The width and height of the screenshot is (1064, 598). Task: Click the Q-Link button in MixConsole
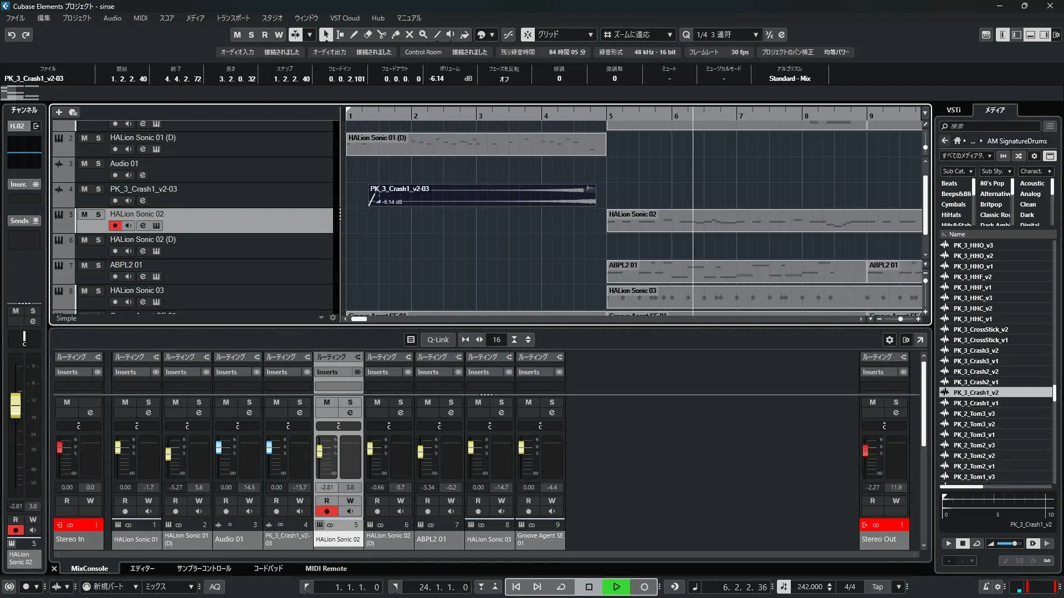pos(438,339)
